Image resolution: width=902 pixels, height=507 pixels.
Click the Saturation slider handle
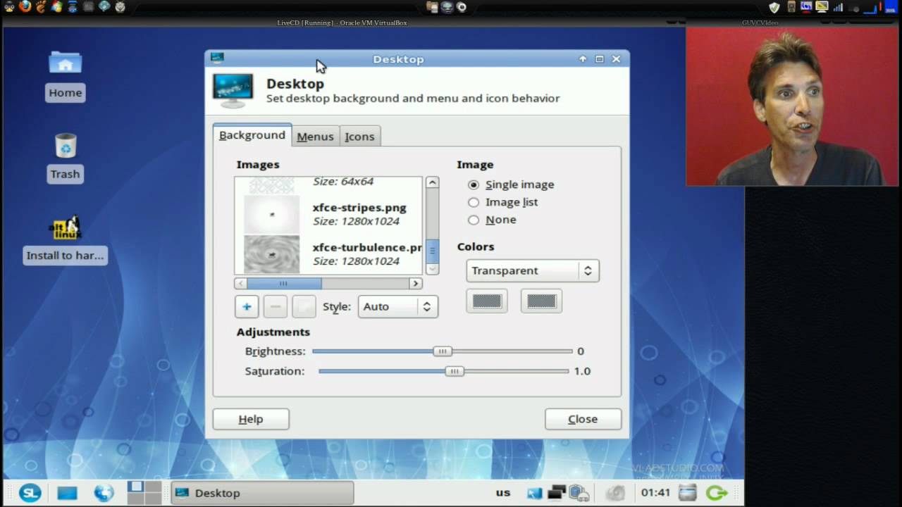pyautogui.click(x=455, y=371)
